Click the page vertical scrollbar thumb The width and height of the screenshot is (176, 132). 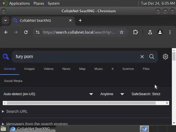click(174, 57)
